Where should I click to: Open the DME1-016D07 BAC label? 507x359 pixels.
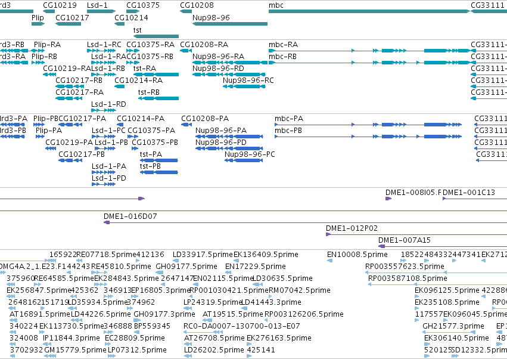[130, 216]
